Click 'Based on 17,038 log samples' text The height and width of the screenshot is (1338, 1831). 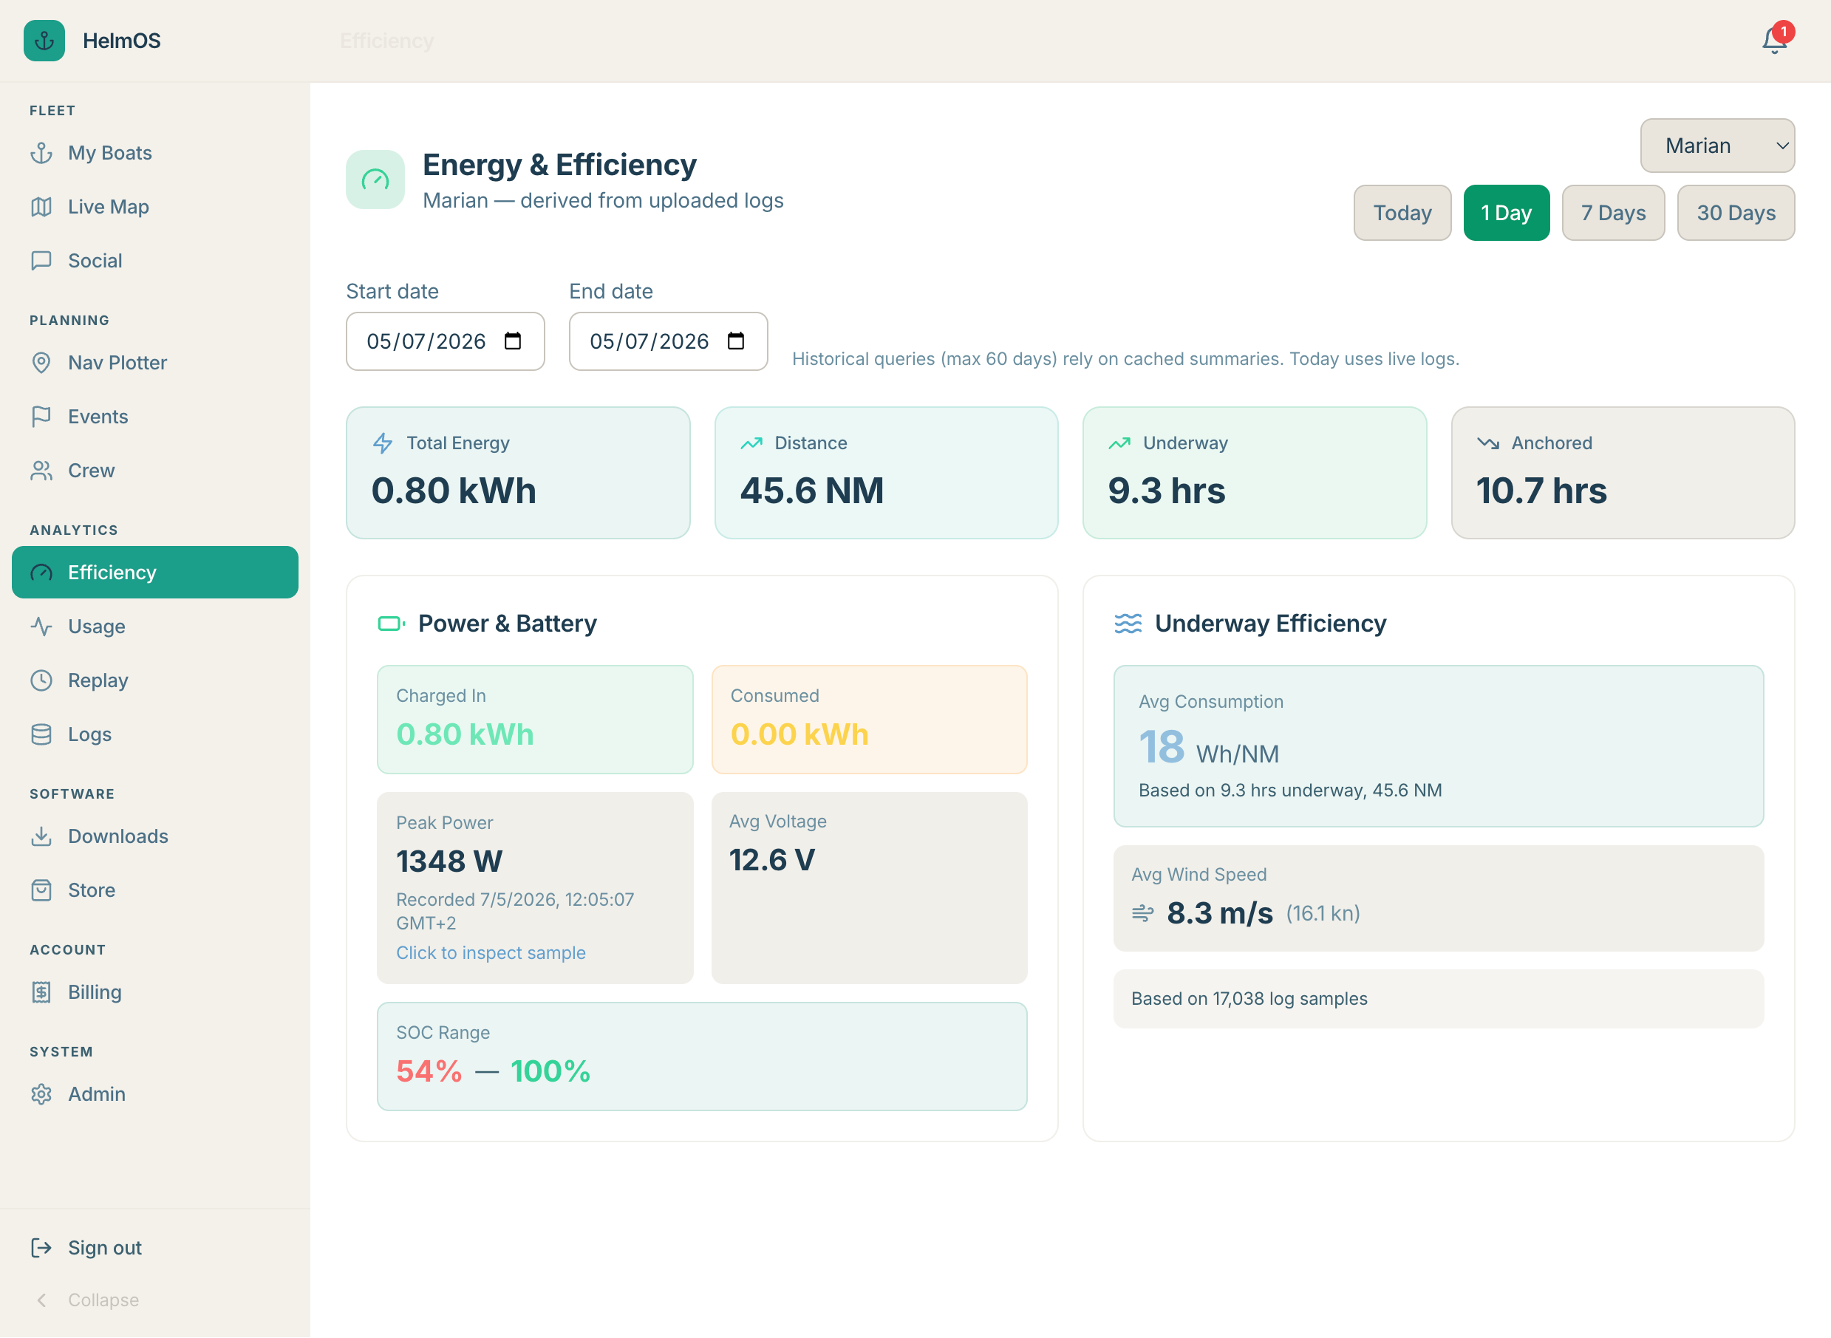(1249, 1000)
